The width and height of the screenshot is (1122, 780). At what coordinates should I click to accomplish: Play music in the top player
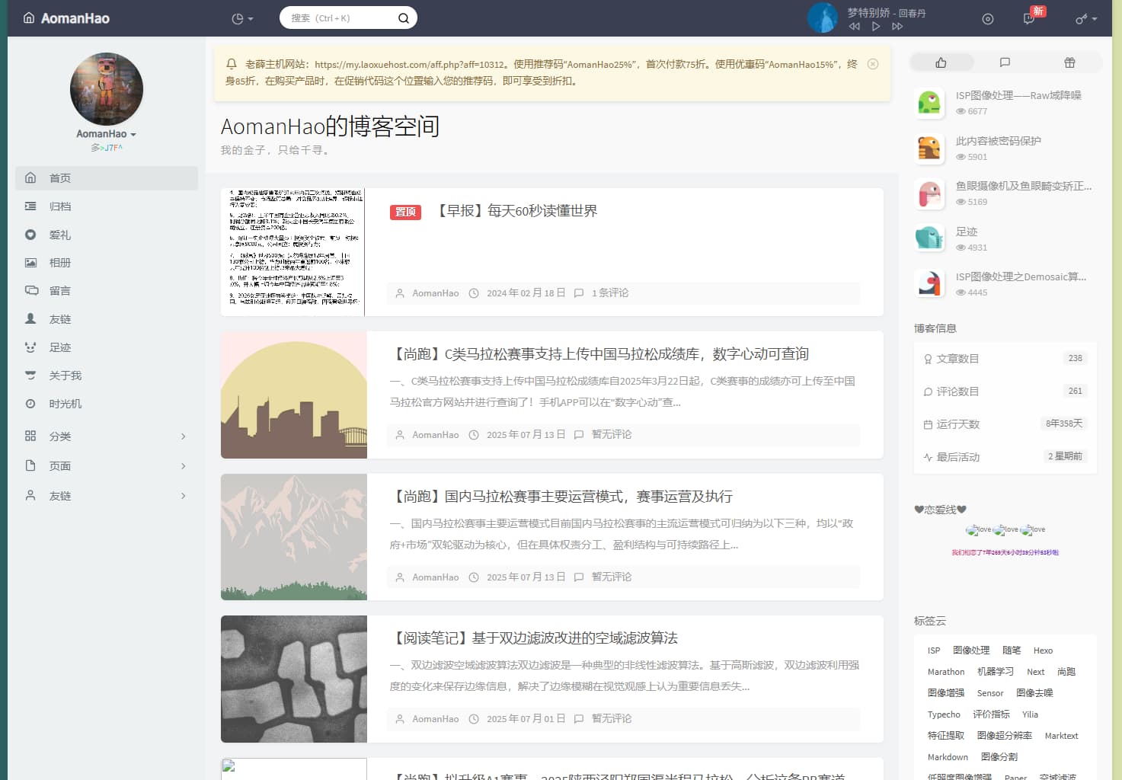tap(876, 25)
